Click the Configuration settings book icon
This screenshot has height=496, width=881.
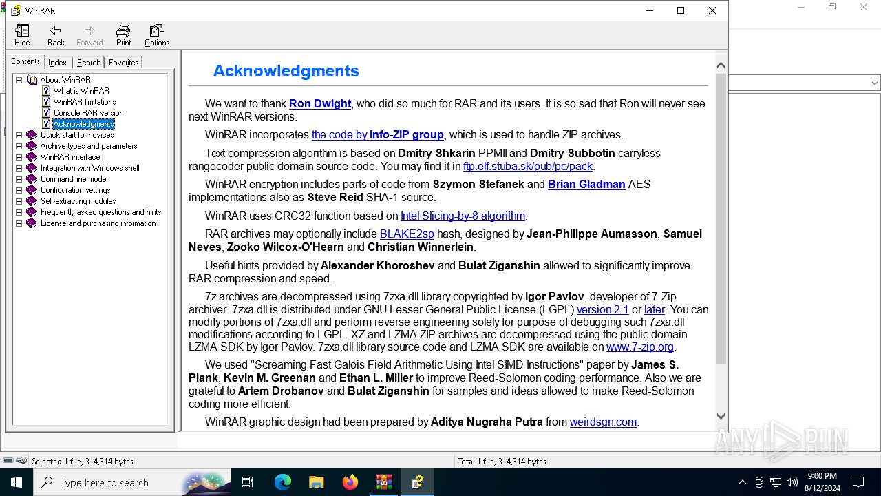pyautogui.click(x=32, y=190)
